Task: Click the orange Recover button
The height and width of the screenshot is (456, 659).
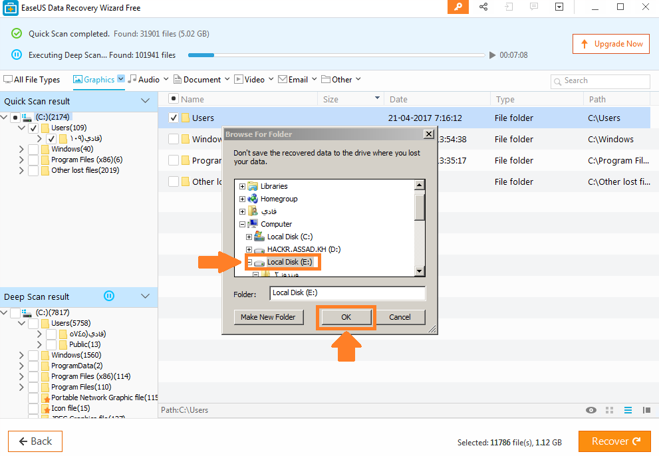Action: click(x=615, y=441)
